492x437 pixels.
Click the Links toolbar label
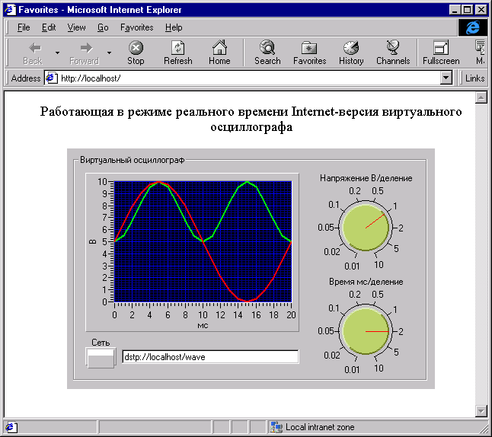point(474,78)
